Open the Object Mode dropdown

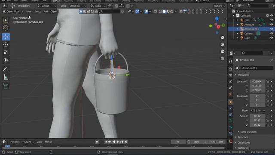[x=13, y=12]
